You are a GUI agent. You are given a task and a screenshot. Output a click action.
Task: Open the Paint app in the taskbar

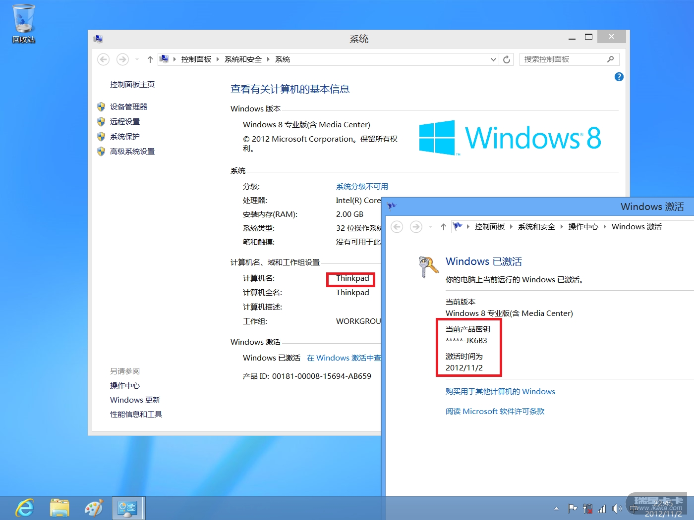click(x=94, y=508)
